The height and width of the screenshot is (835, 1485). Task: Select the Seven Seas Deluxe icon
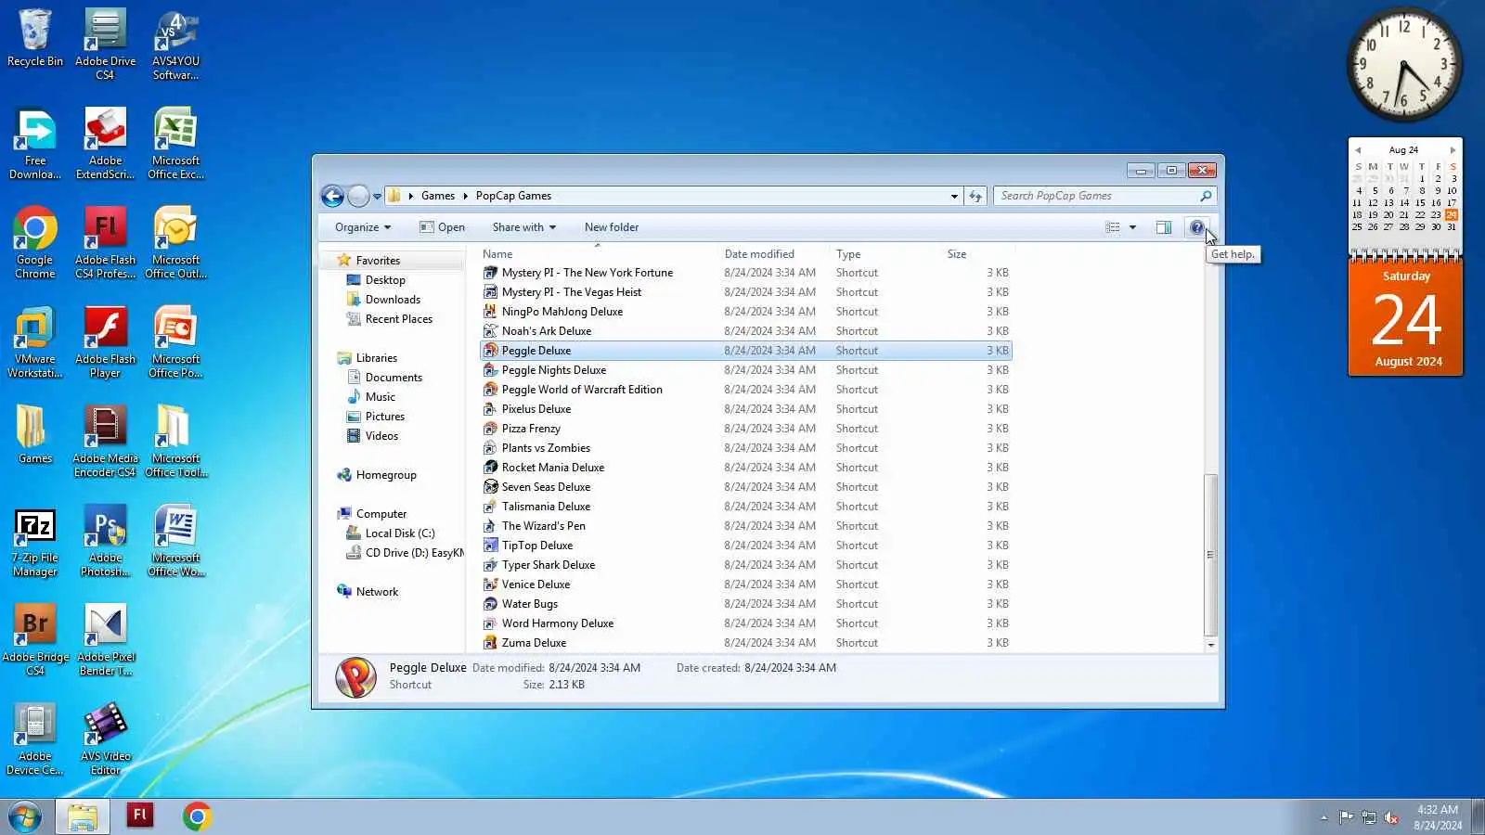tap(491, 487)
